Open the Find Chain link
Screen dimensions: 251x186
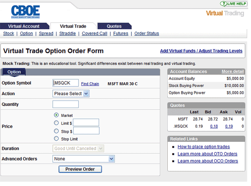(x=90, y=84)
